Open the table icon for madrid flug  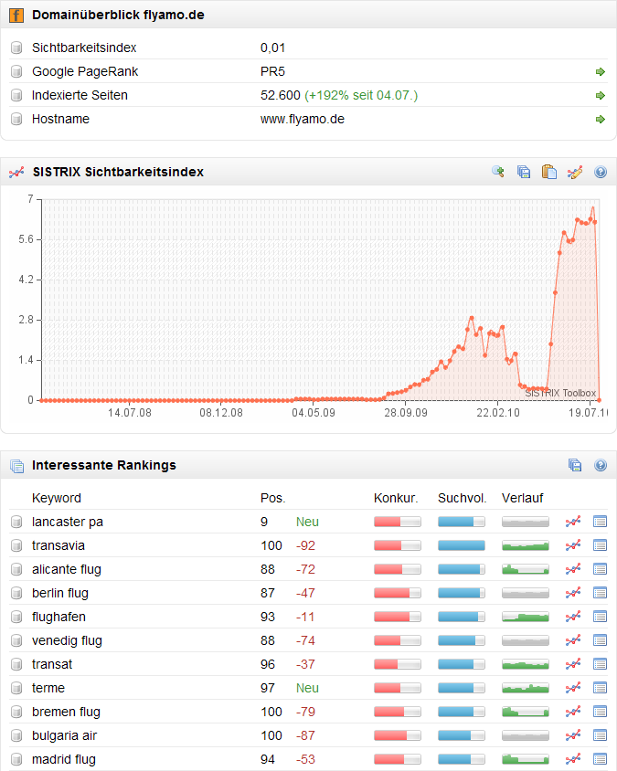click(x=601, y=759)
